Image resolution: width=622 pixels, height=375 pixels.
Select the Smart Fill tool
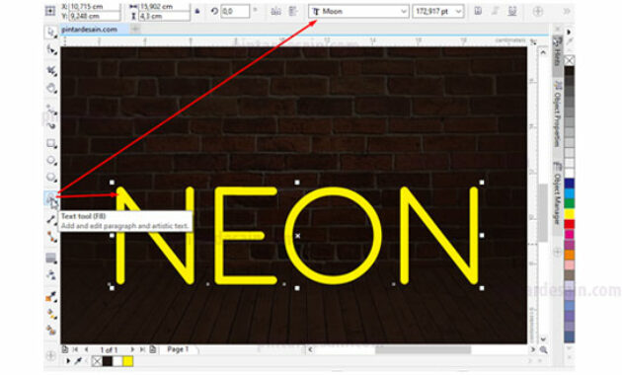pyautogui.click(x=51, y=330)
